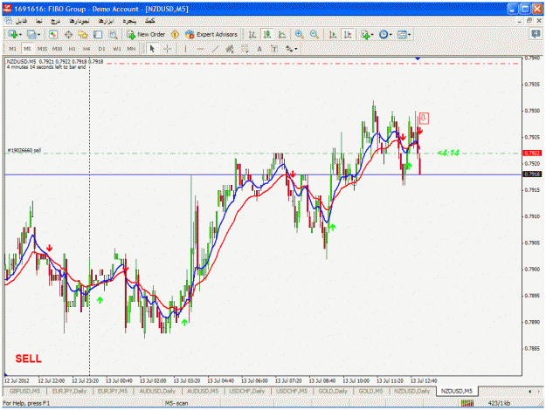The image size is (546, 410).
Task: Switch to the W1 timeframe
Action: point(117,49)
